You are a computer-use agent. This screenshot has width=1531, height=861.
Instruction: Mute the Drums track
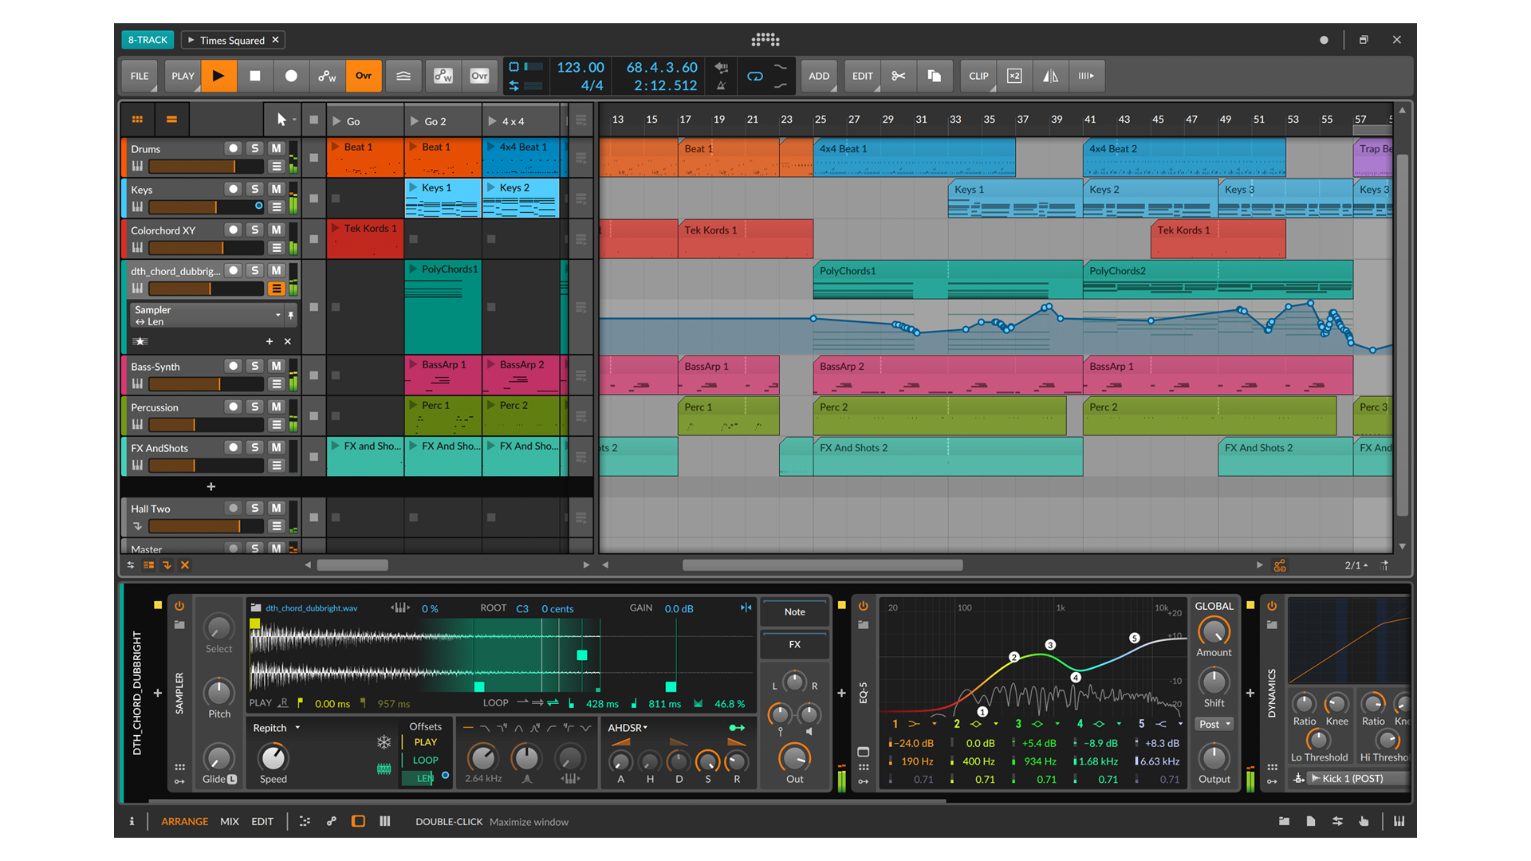(276, 148)
